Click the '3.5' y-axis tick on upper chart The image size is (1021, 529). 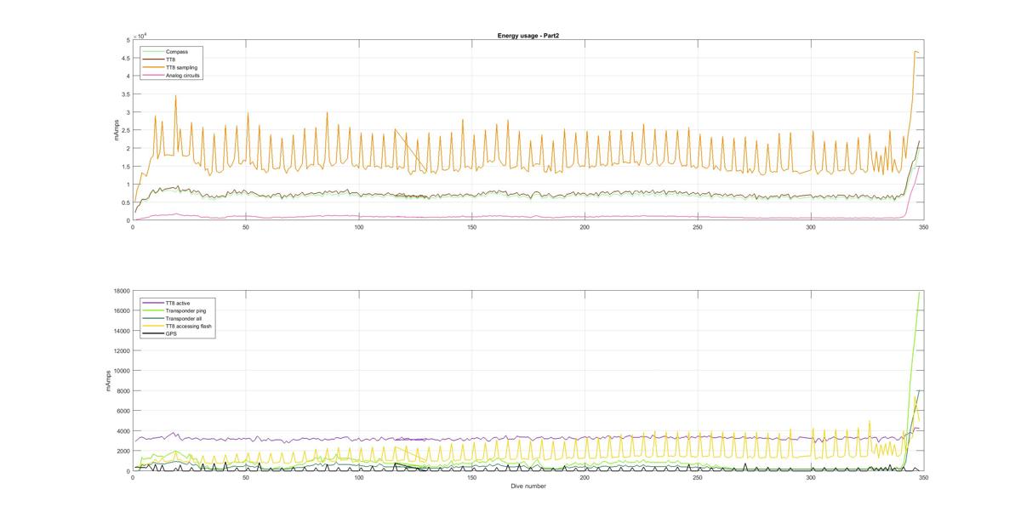(x=126, y=94)
